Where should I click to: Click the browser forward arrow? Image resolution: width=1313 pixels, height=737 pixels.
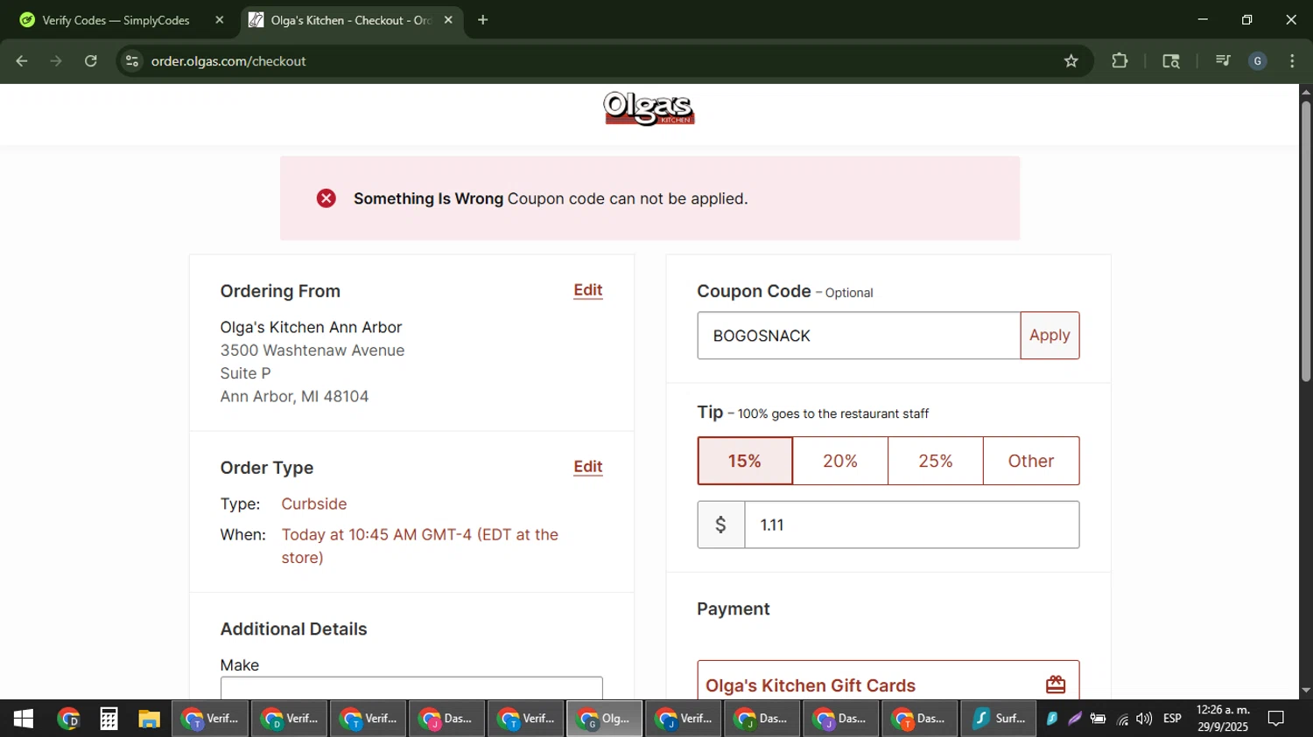click(56, 61)
